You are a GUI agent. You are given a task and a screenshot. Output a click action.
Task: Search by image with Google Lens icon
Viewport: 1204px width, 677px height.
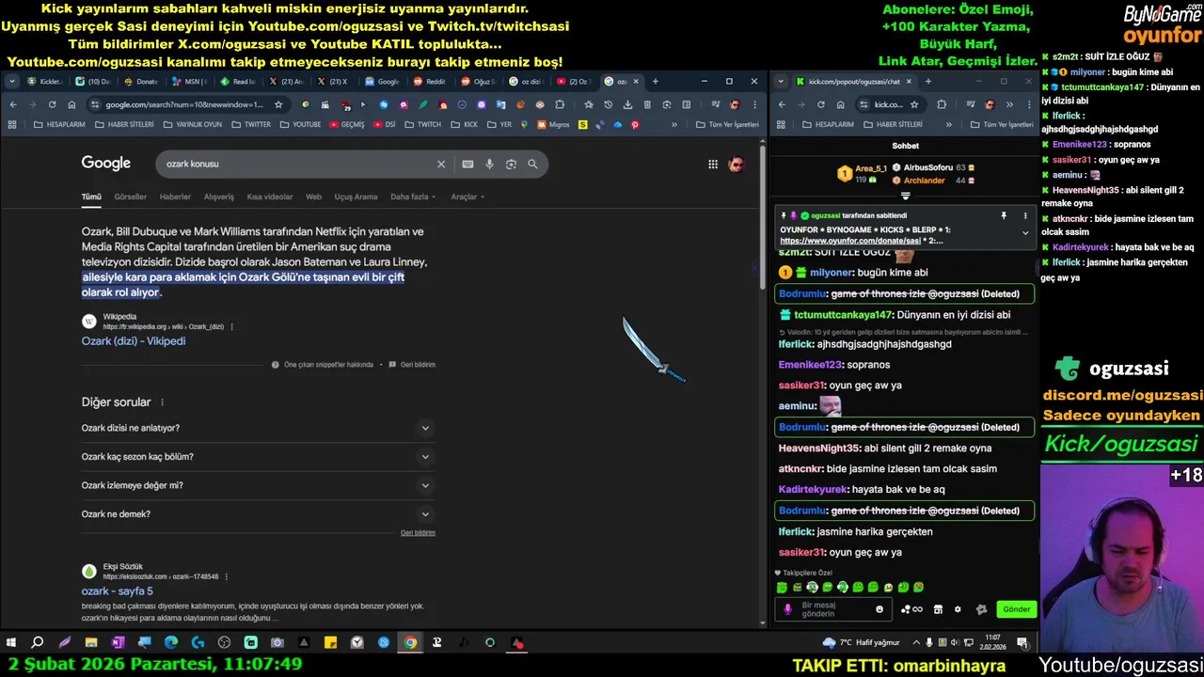tap(511, 164)
